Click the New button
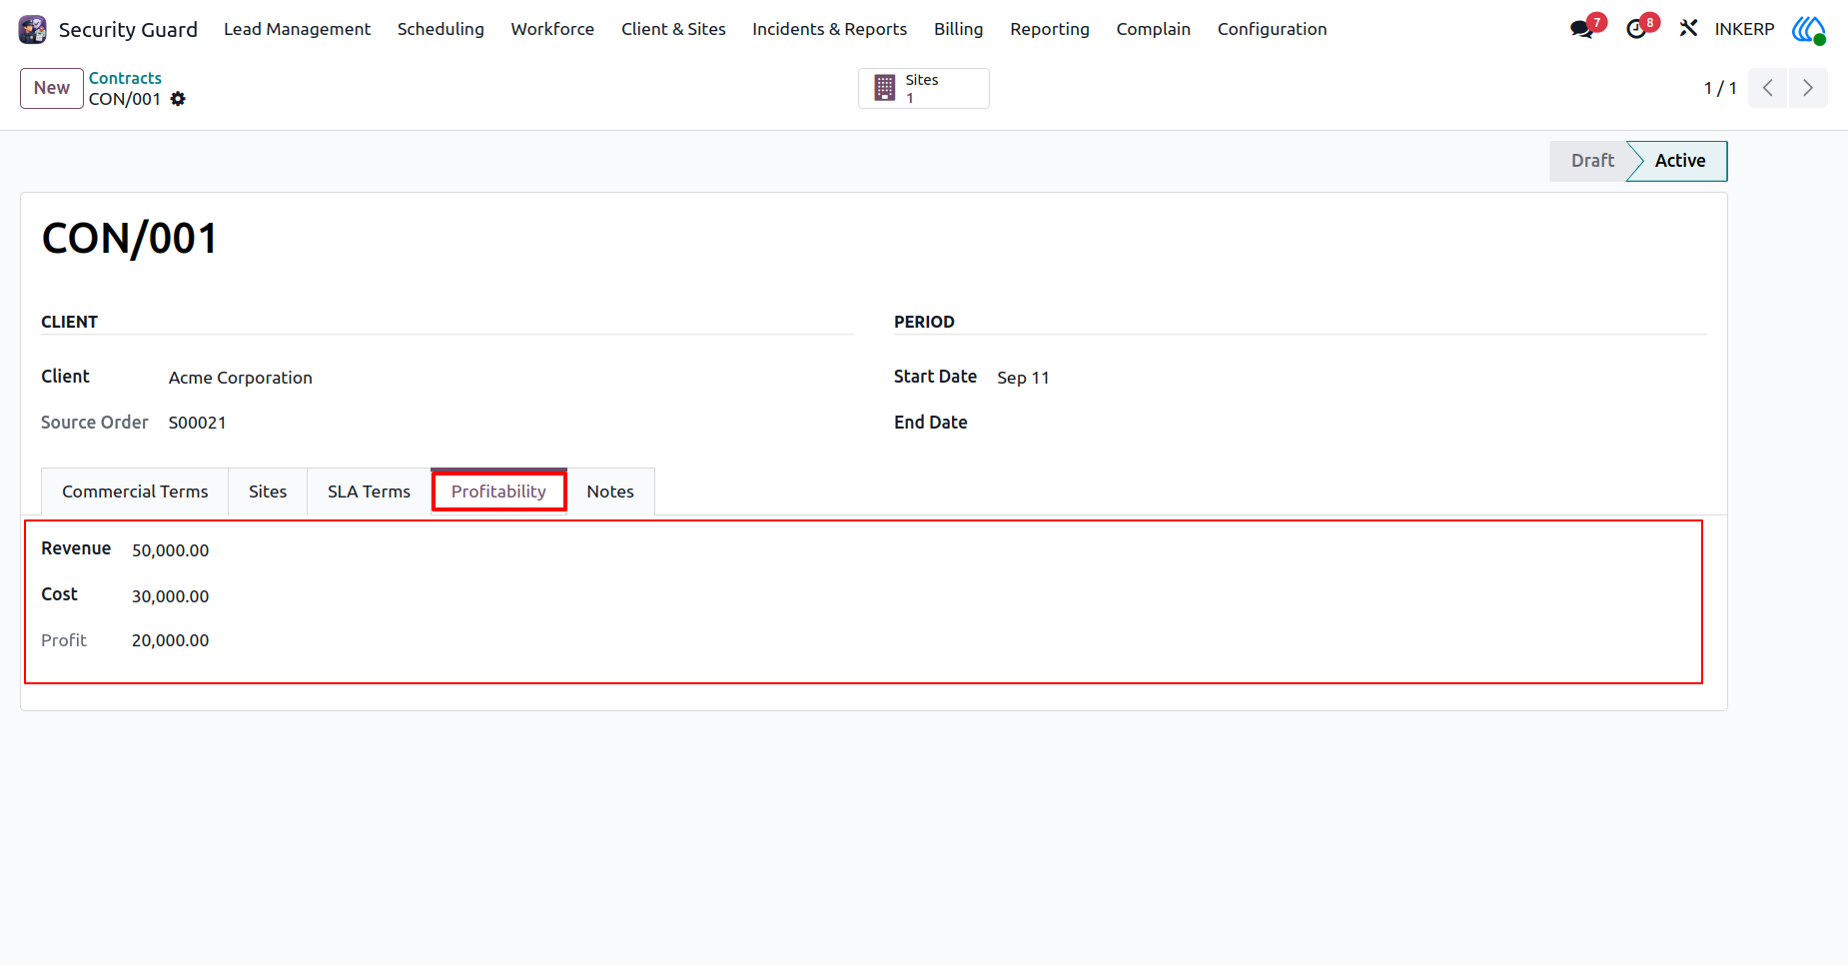Screen dimensions: 1848x965 pos(52,88)
